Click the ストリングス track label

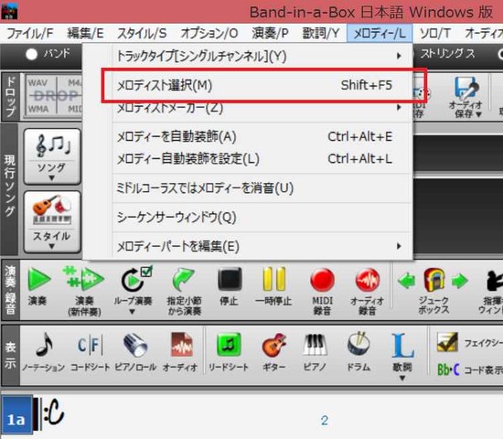point(447,54)
